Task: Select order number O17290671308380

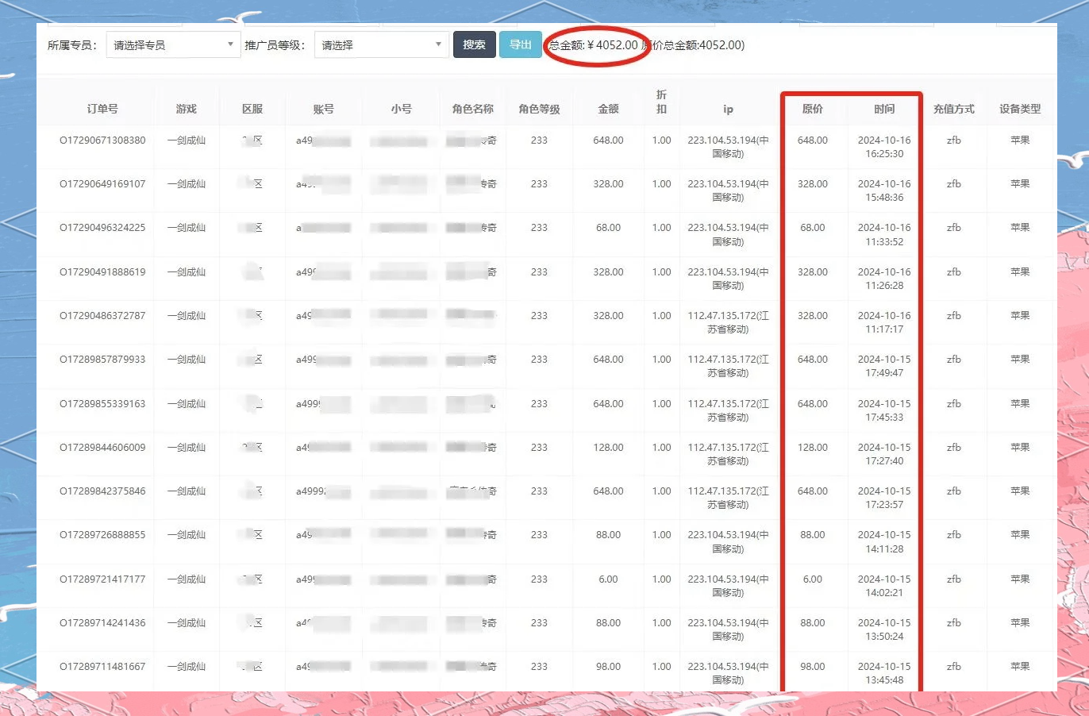Action: (x=102, y=141)
